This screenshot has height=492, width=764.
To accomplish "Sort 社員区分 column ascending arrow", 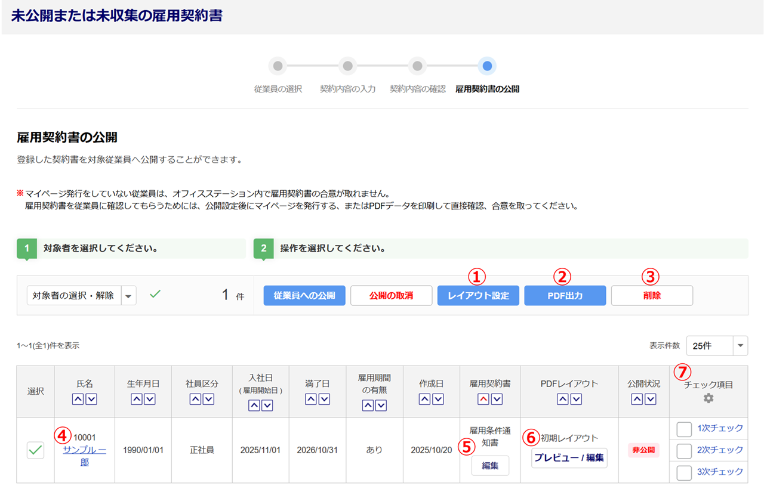I will [x=195, y=400].
